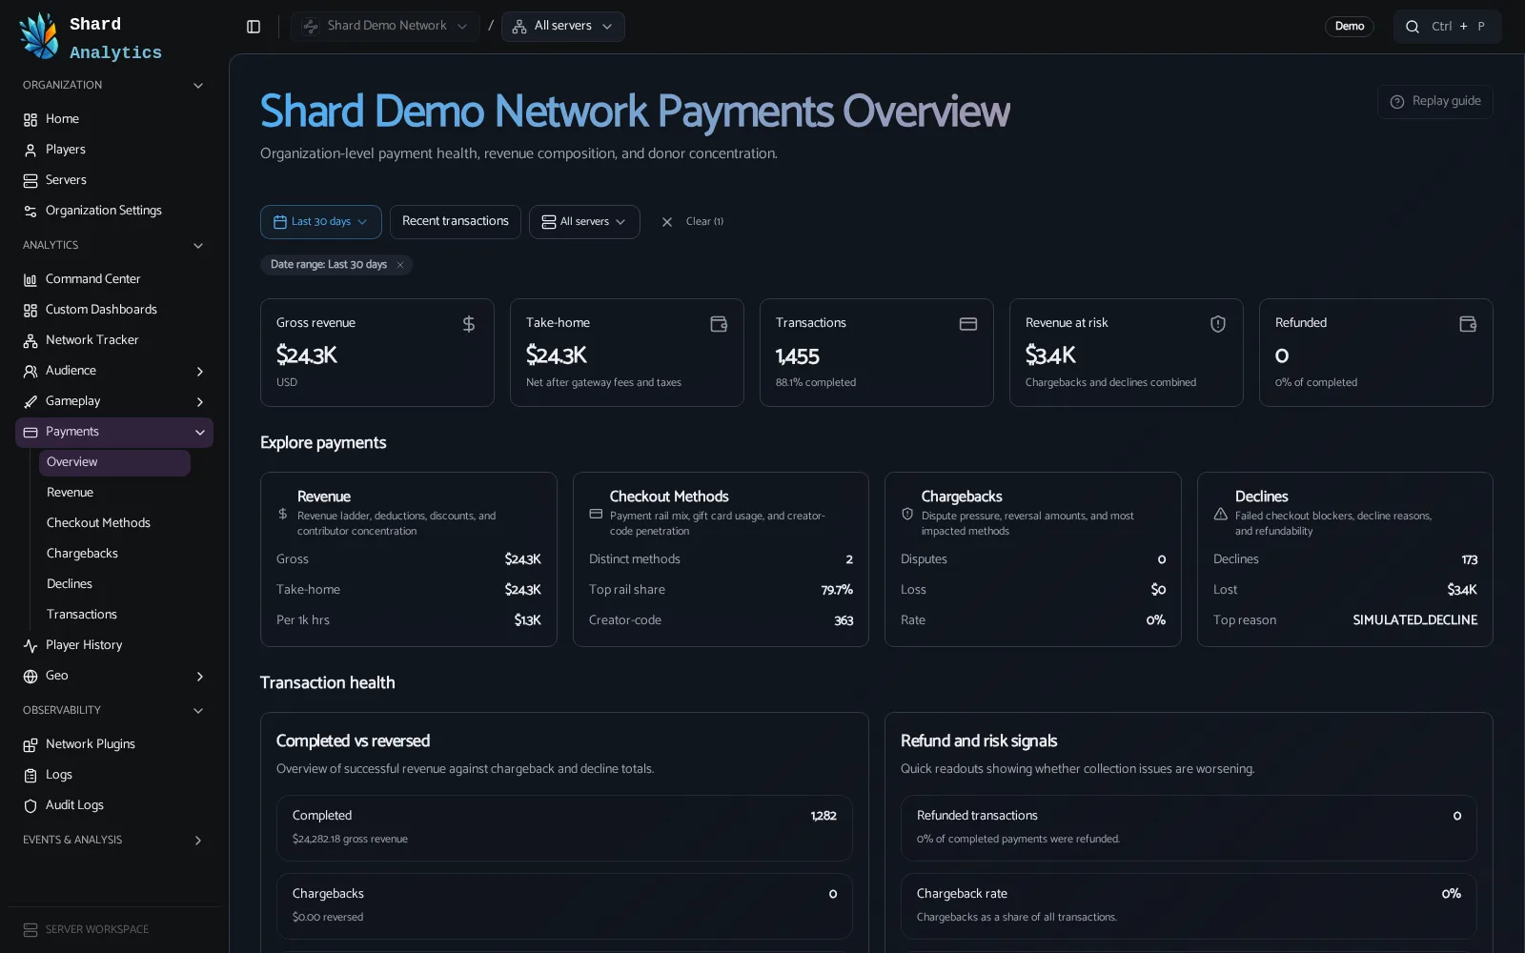This screenshot has width=1525, height=953.
Task: Toggle the sidebar panel icon
Action: (x=254, y=27)
